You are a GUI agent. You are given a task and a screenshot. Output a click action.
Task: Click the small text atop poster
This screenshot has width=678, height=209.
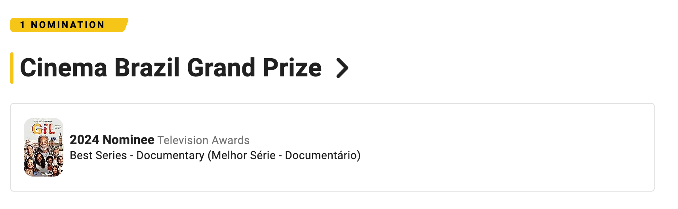point(43,121)
